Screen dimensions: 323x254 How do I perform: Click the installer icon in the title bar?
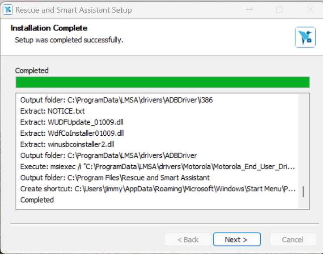click(x=7, y=10)
